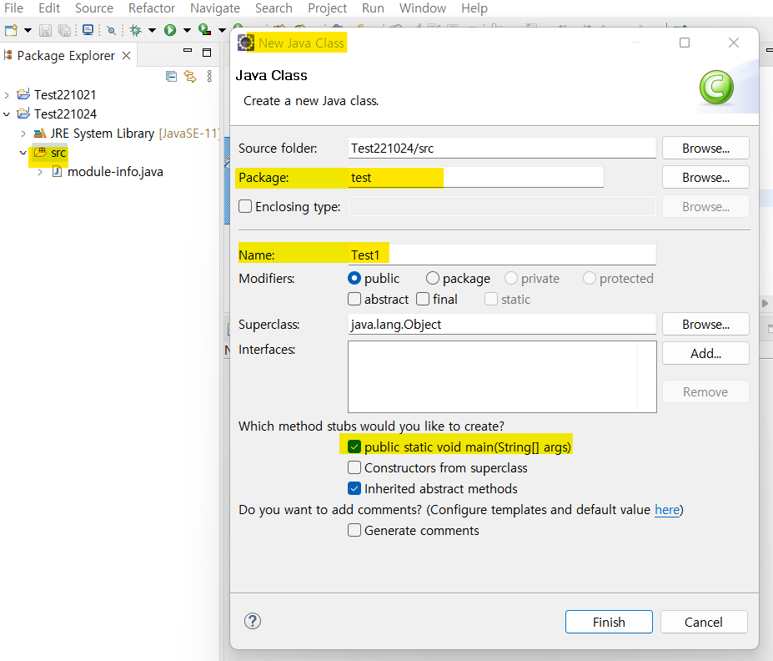Screen dimensions: 773x661
Task: Uncheck Inherited abstract methods checkbox
Action: coord(354,488)
